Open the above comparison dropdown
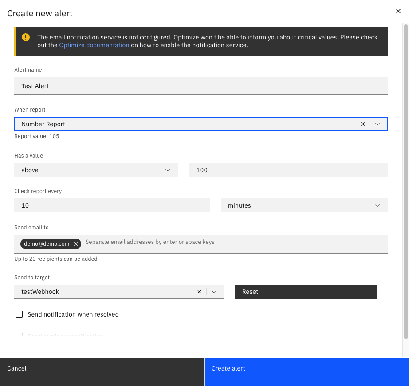Viewport: 409px width, 386px height. tap(168, 170)
